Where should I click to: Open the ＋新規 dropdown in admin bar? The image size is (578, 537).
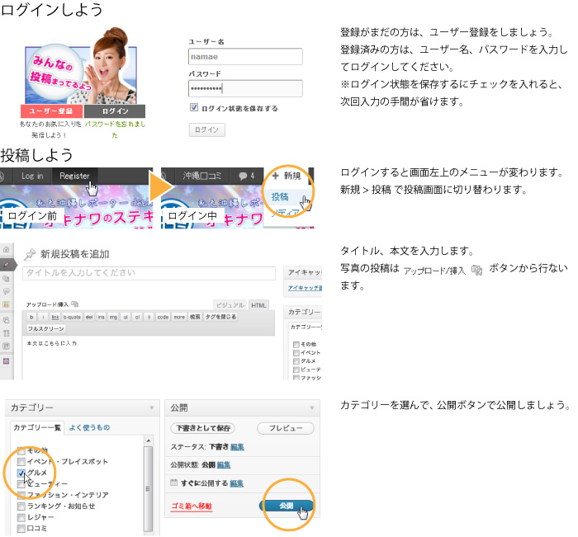pyautogui.click(x=287, y=176)
